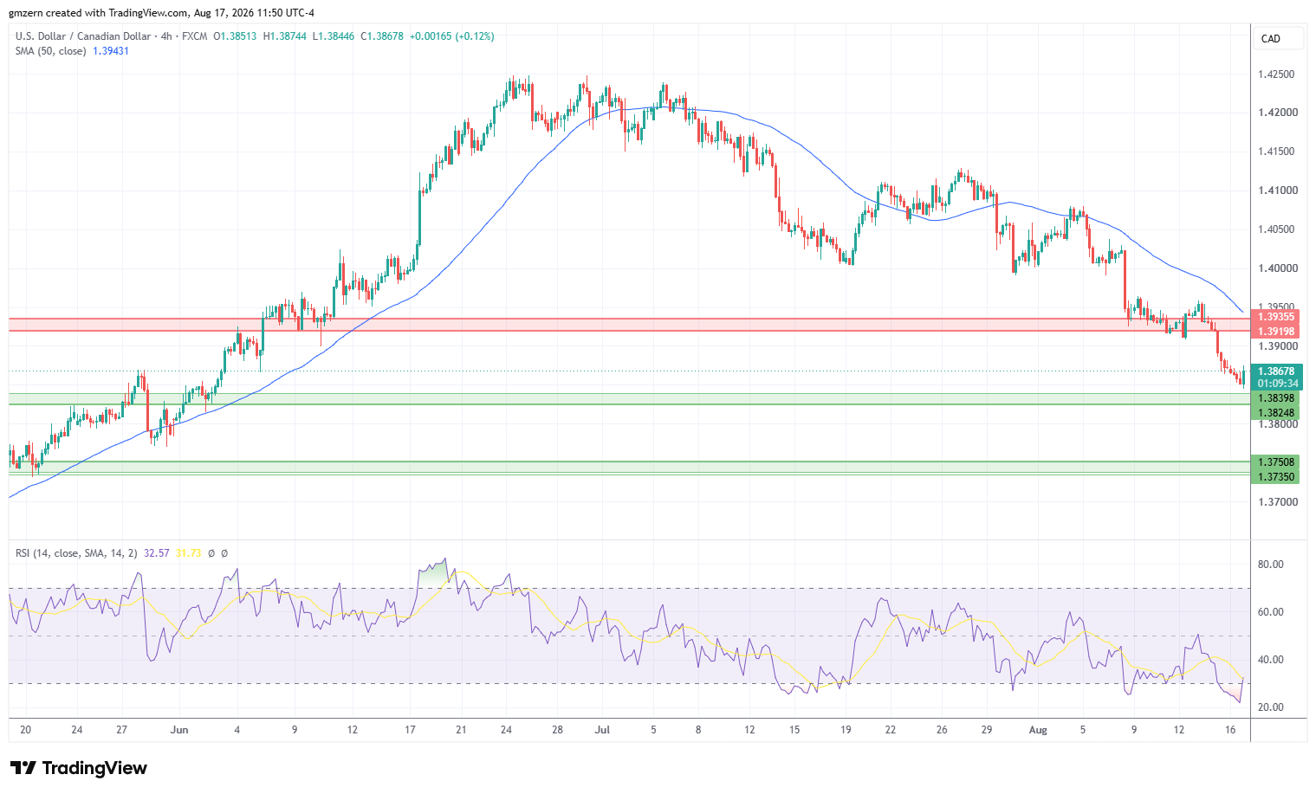1316x794 pixels.
Task: Click the yellow RSI SMA value 31.73
Action: point(188,552)
